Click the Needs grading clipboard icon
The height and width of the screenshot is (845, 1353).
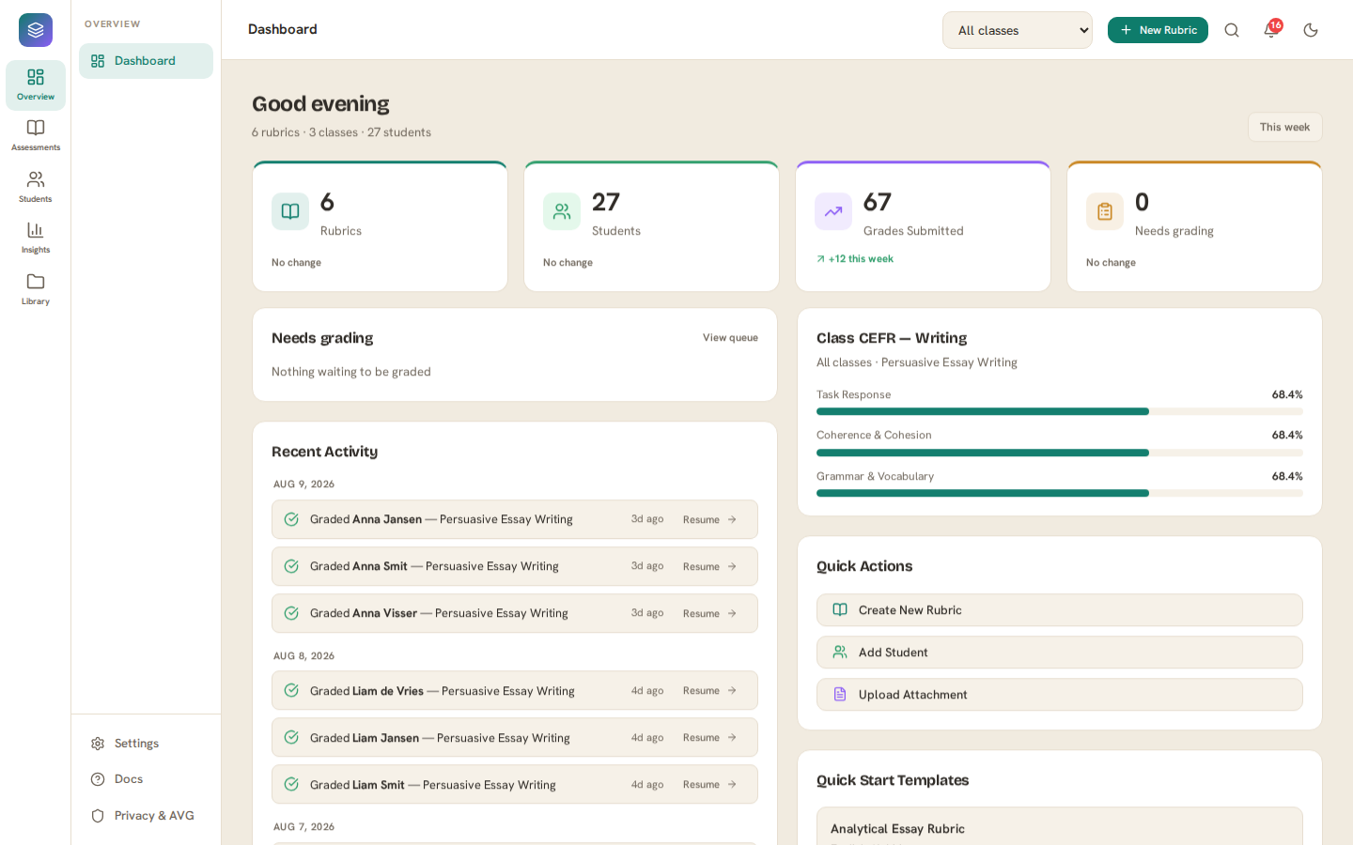(x=1105, y=211)
